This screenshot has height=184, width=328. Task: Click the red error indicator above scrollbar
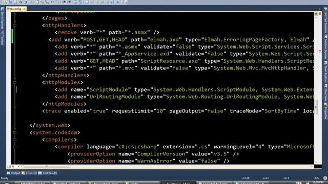(x=320, y=14)
